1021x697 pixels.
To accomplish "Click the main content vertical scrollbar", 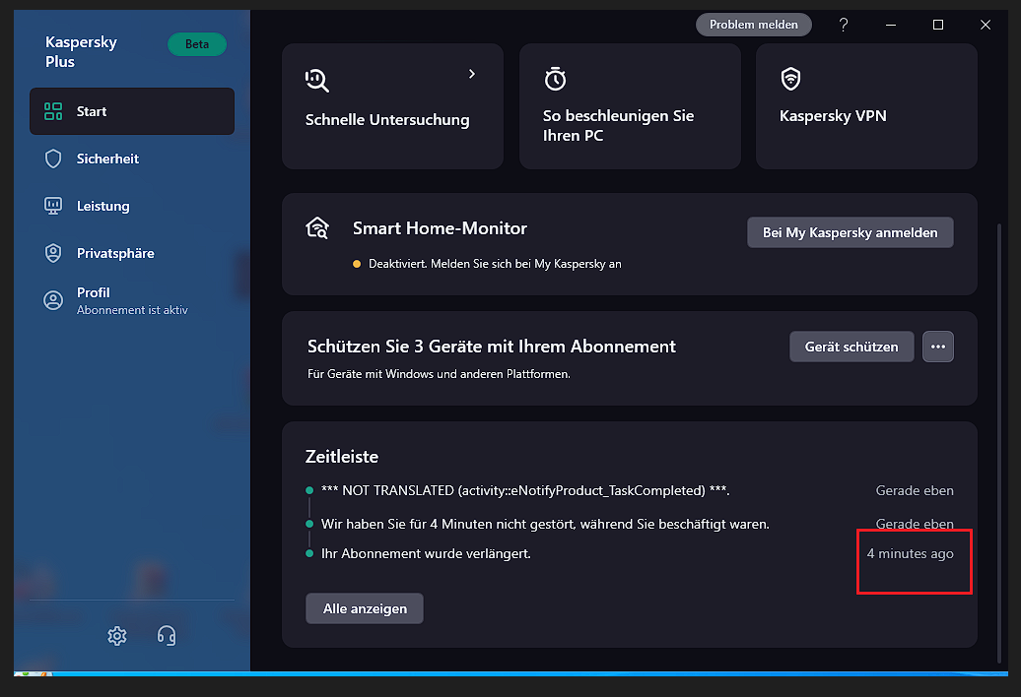I will click(x=999, y=442).
